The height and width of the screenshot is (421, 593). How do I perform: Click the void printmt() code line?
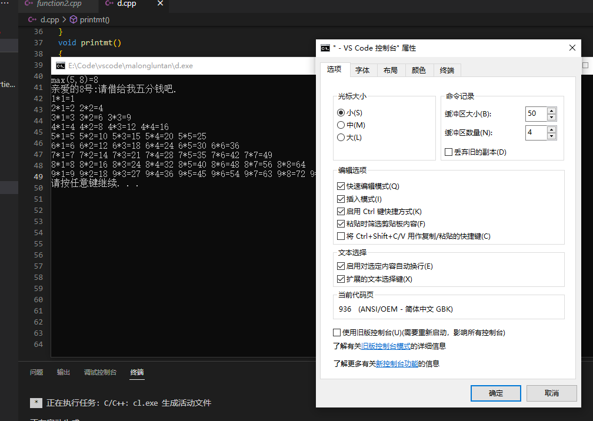tap(89, 43)
